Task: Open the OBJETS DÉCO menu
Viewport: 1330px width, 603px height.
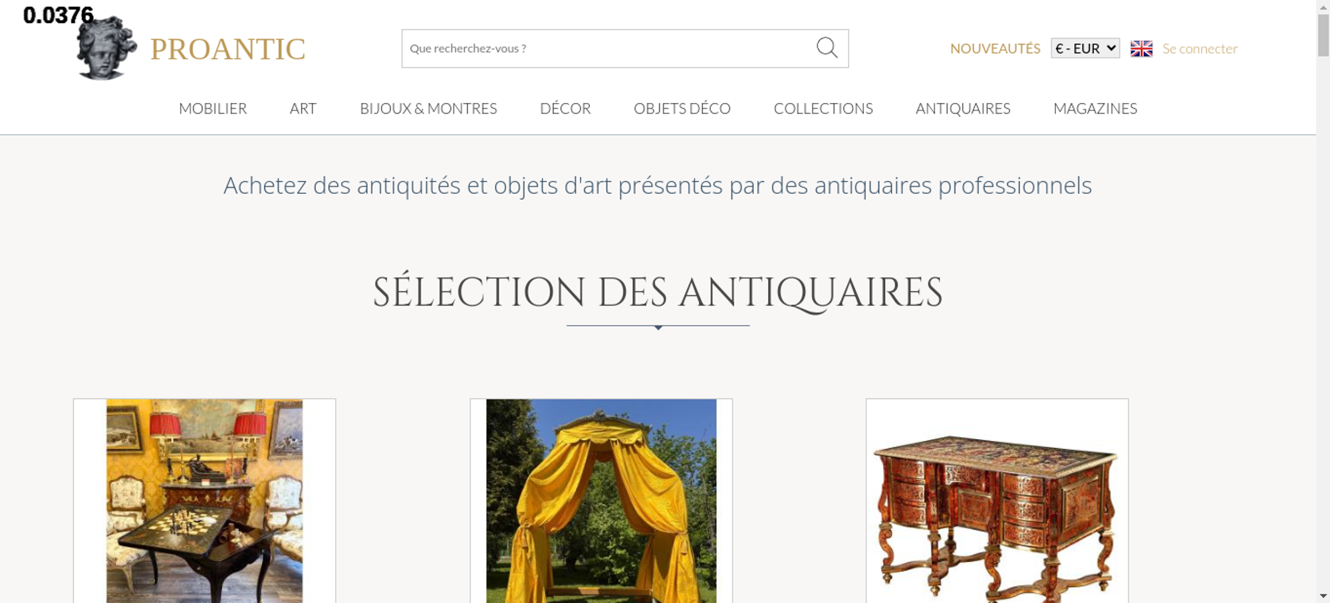Action: [682, 108]
